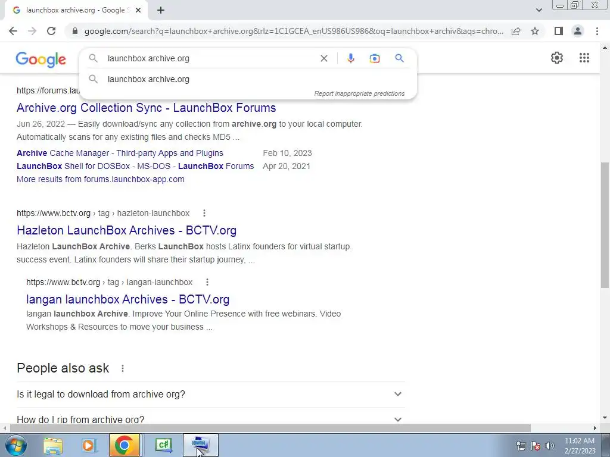
Task: Click the scroll-left arrow of horizontal scrollbar
Action: click(4, 428)
